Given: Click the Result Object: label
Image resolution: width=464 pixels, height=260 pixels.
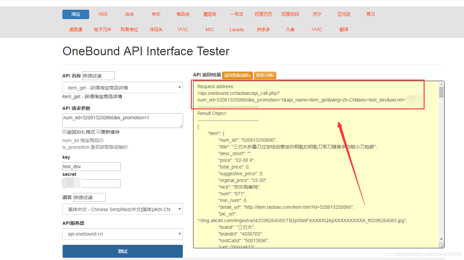Looking at the screenshot, I should tap(212, 113).
